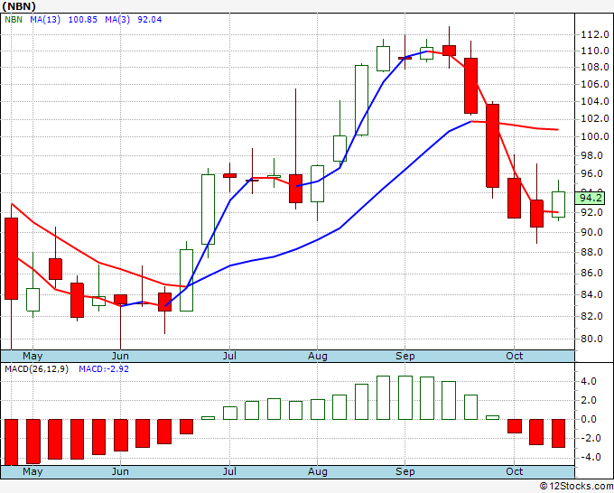Click Aug on the MACD panel axis
The width and height of the screenshot is (614, 493).
point(317,471)
